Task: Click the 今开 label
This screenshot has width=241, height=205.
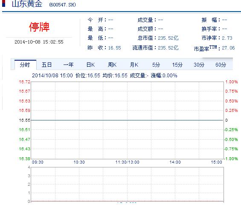Action: tap(97, 20)
